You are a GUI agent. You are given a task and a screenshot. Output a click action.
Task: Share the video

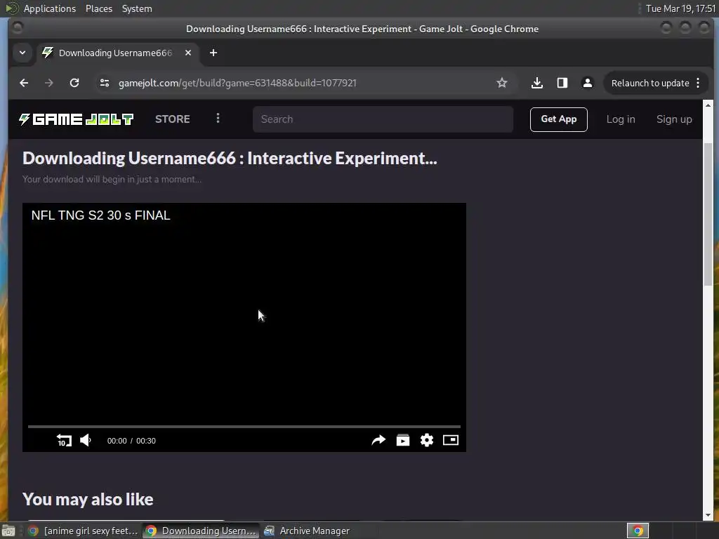pyautogui.click(x=378, y=441)
